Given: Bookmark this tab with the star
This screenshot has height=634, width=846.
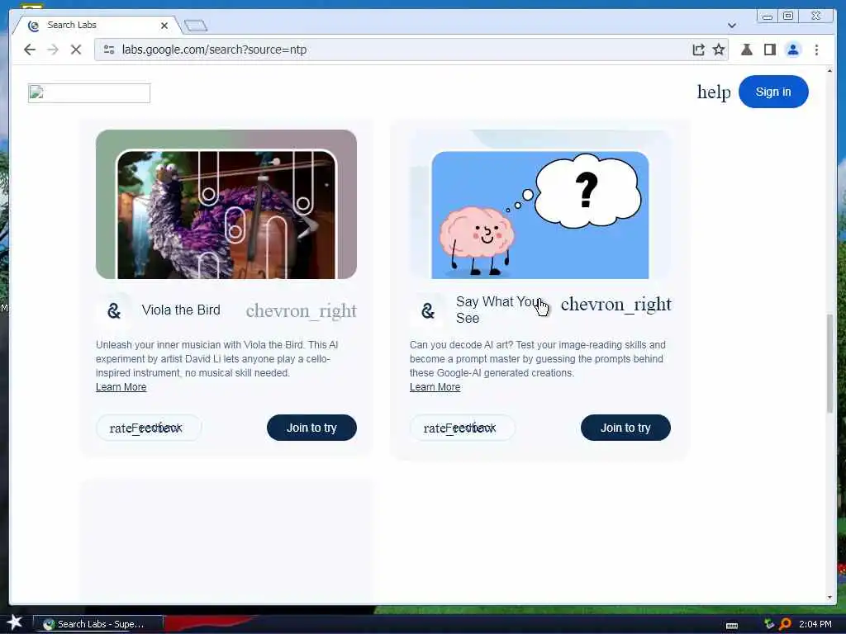Looking at the screenshot, I should pos(719,50).
